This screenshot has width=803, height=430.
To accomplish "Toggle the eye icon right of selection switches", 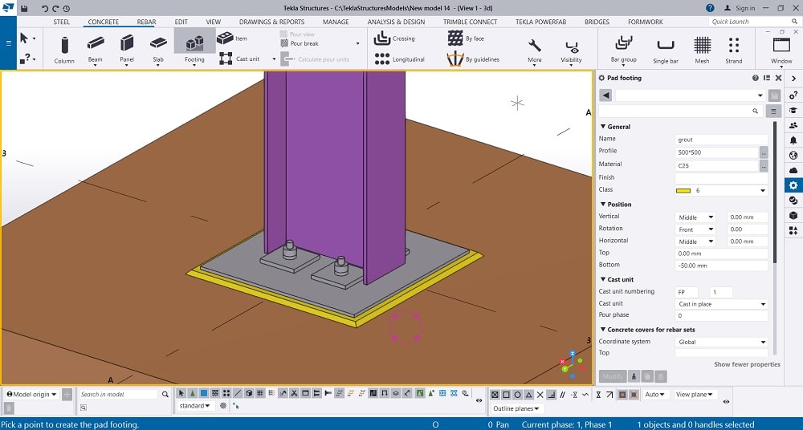I will pos(479,400).
